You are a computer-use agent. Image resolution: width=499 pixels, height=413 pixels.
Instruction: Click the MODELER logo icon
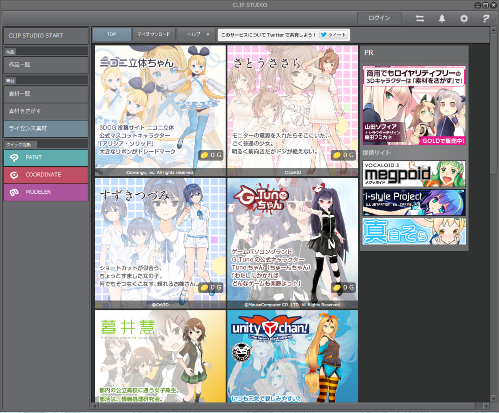(14, 192)
